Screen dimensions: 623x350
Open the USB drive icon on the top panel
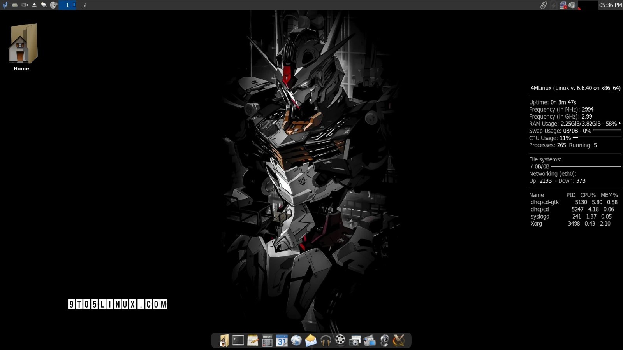25,5
